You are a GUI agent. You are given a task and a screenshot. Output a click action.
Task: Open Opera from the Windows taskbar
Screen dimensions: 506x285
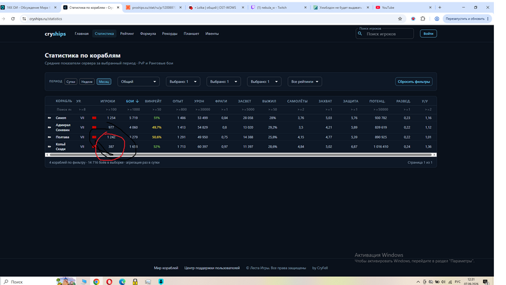pyautogui.click(x=109, y=282)
